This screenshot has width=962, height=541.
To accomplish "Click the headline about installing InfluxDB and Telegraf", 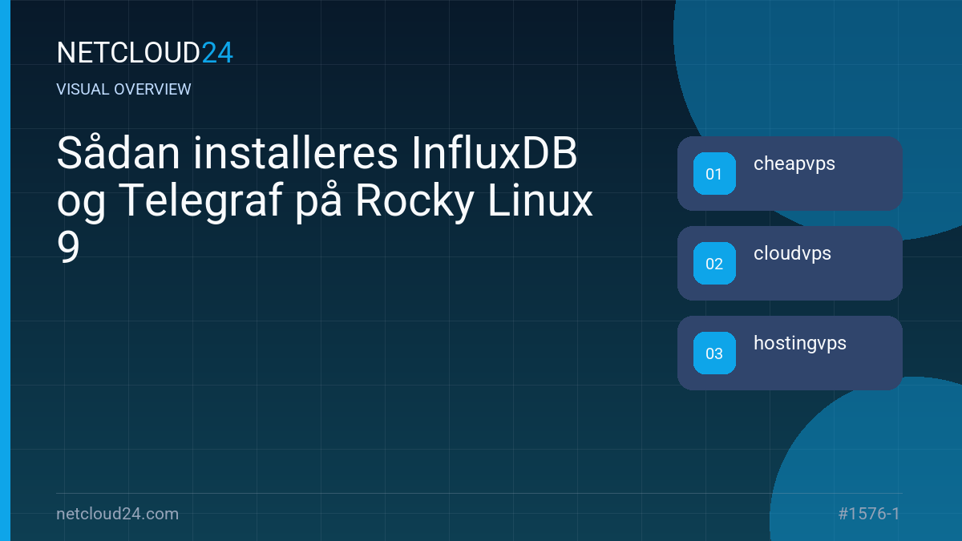I will pyautogui.click(x=325, y=200).
